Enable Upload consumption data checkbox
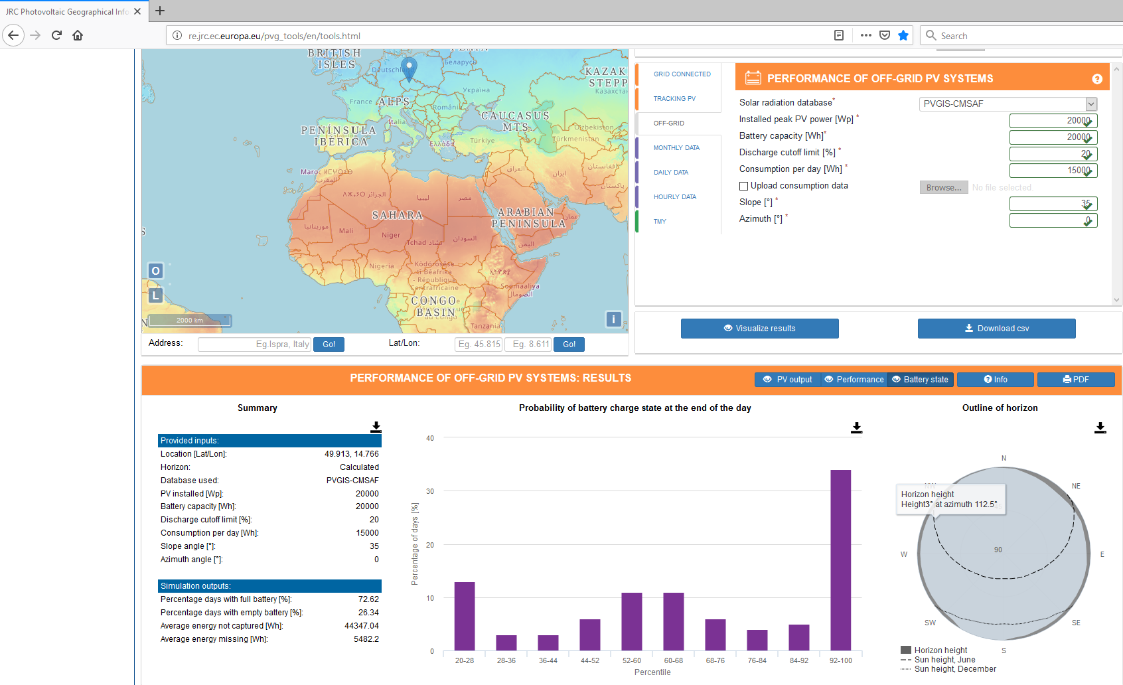 tap(744, 187)
